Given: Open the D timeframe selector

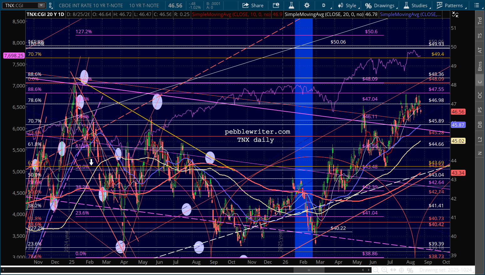Looking at the screenshot, I should click(324, 5).
